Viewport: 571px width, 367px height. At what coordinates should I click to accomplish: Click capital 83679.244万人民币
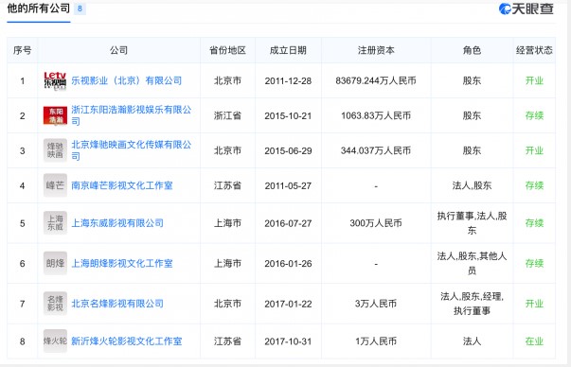[376, 80]
